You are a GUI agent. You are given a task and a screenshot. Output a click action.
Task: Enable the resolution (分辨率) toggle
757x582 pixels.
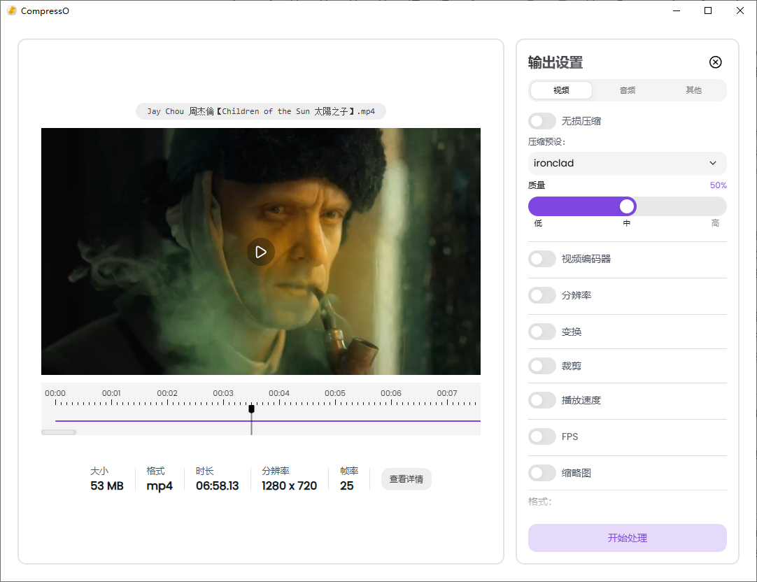point(542,295)
